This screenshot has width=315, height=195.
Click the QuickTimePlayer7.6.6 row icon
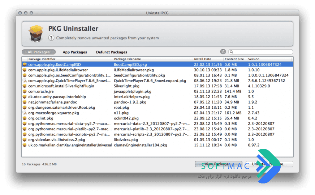tap(25, 81)
